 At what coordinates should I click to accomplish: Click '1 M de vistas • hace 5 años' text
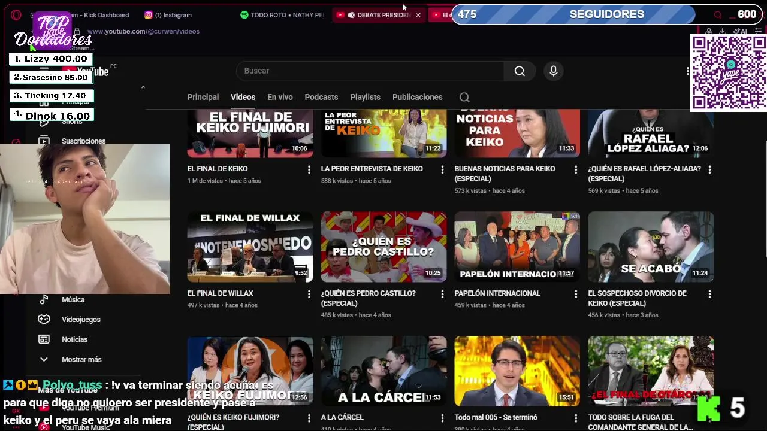coord(224,181)
